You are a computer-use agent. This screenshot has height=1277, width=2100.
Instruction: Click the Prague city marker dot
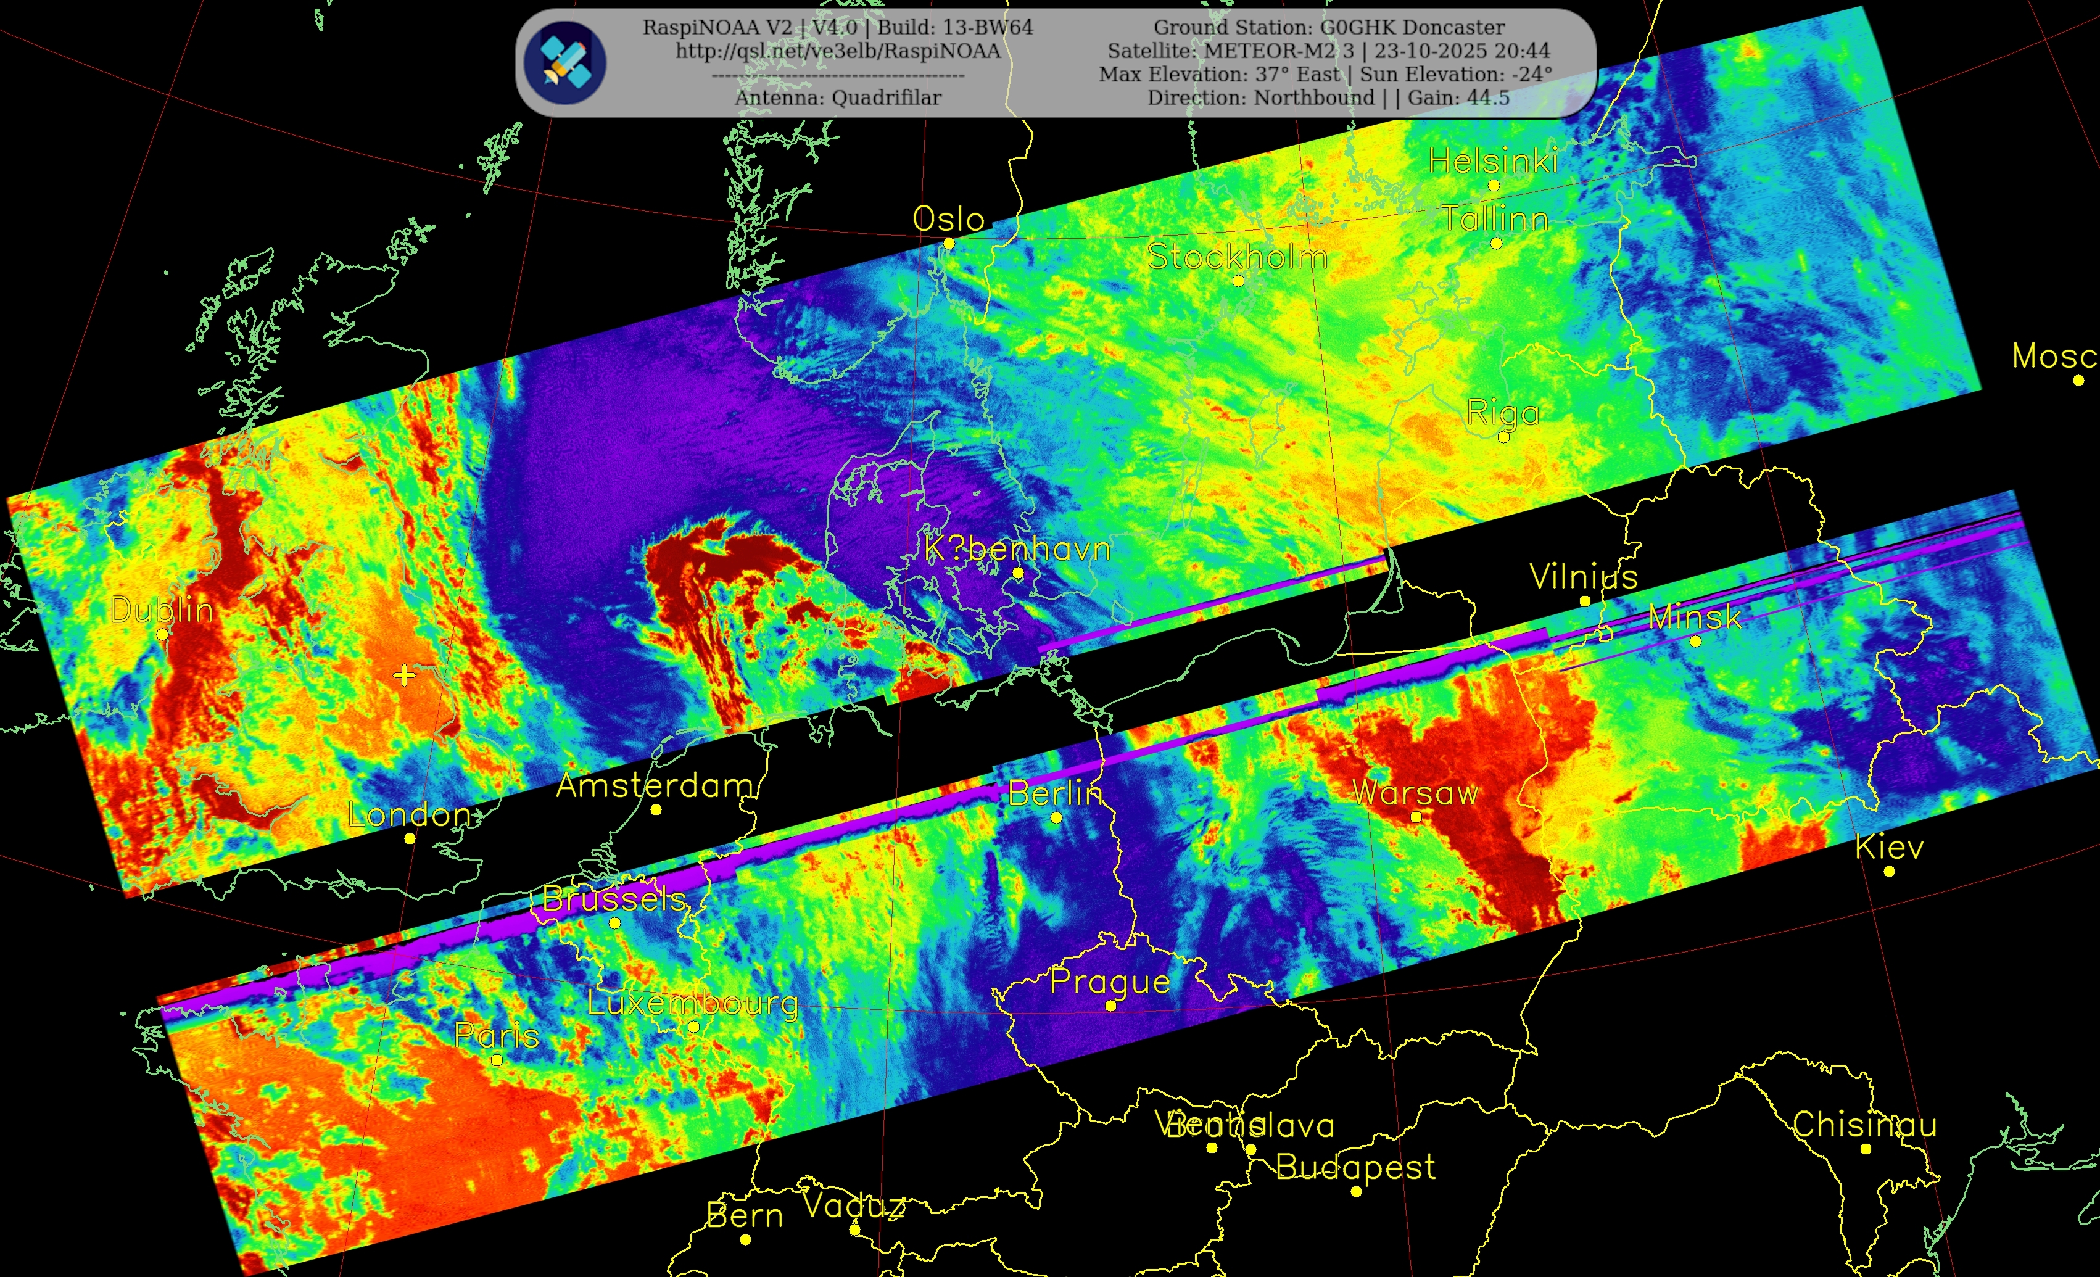click(x=1110, y=1006)
